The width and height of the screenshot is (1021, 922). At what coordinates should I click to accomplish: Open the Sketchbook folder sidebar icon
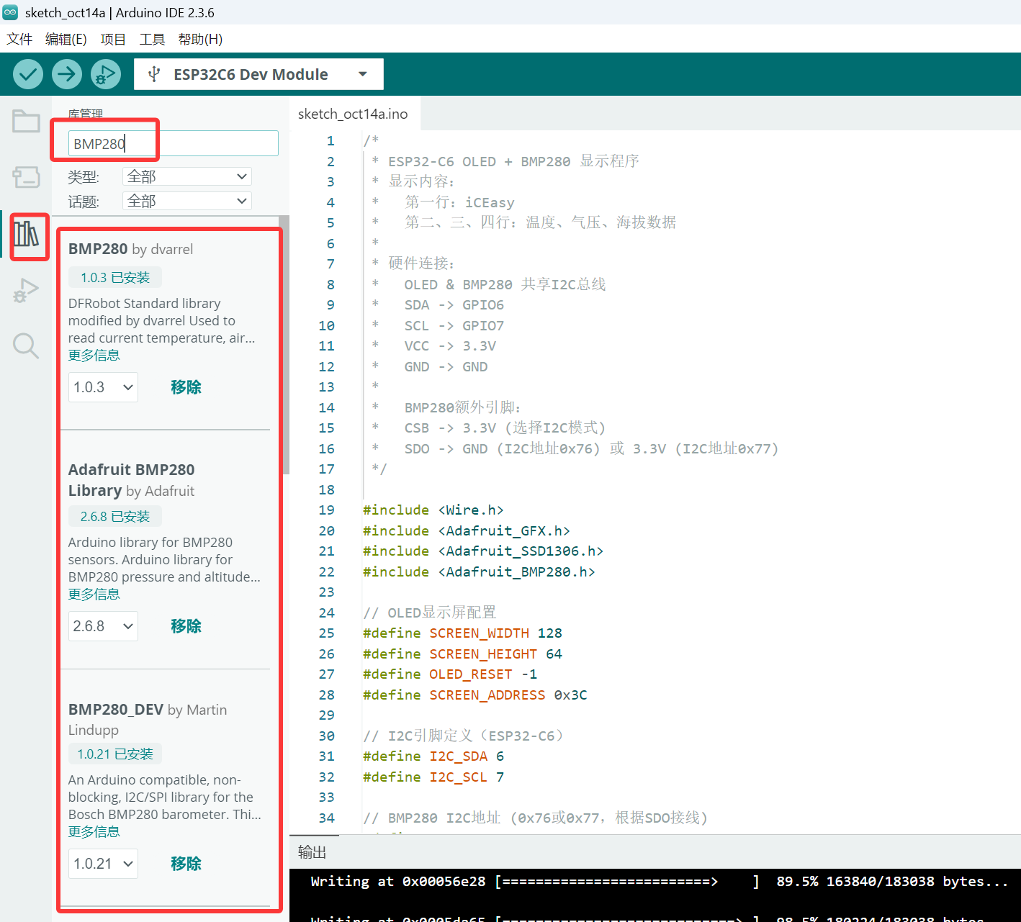[26, 121]
